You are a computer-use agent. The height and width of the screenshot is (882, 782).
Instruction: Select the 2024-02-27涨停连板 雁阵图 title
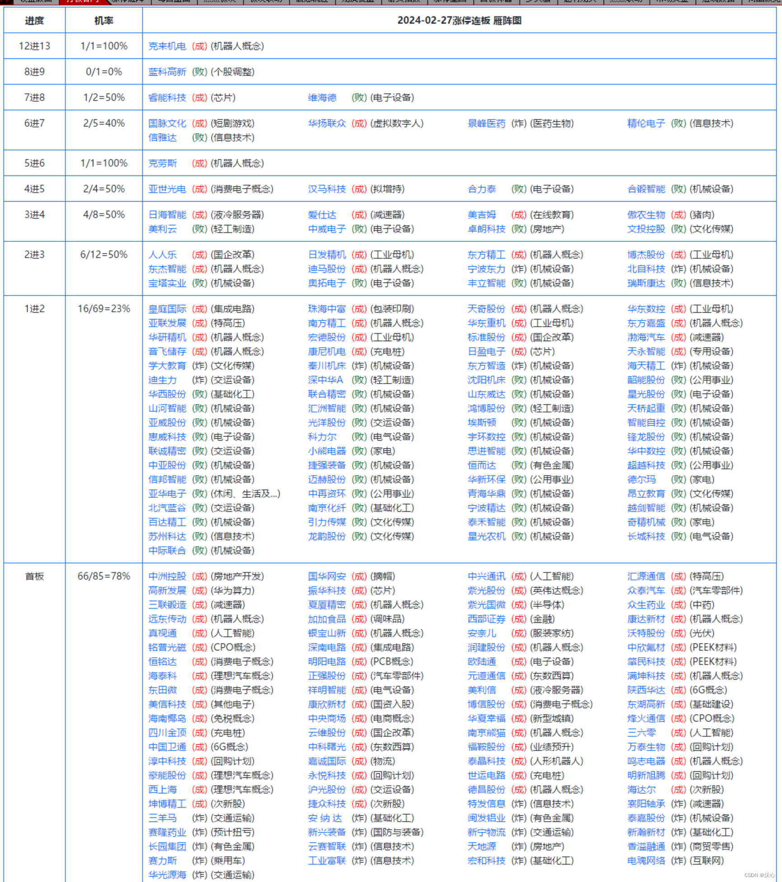coord(459,20)
